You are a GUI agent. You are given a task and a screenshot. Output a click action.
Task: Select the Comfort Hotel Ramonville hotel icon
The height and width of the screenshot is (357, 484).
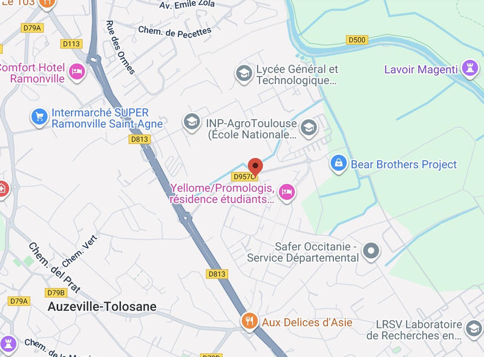tap(77, 72)
